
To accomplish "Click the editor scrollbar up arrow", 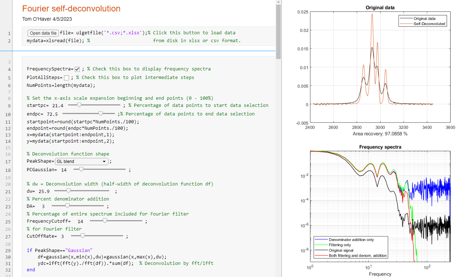I will tap(279, 2).
